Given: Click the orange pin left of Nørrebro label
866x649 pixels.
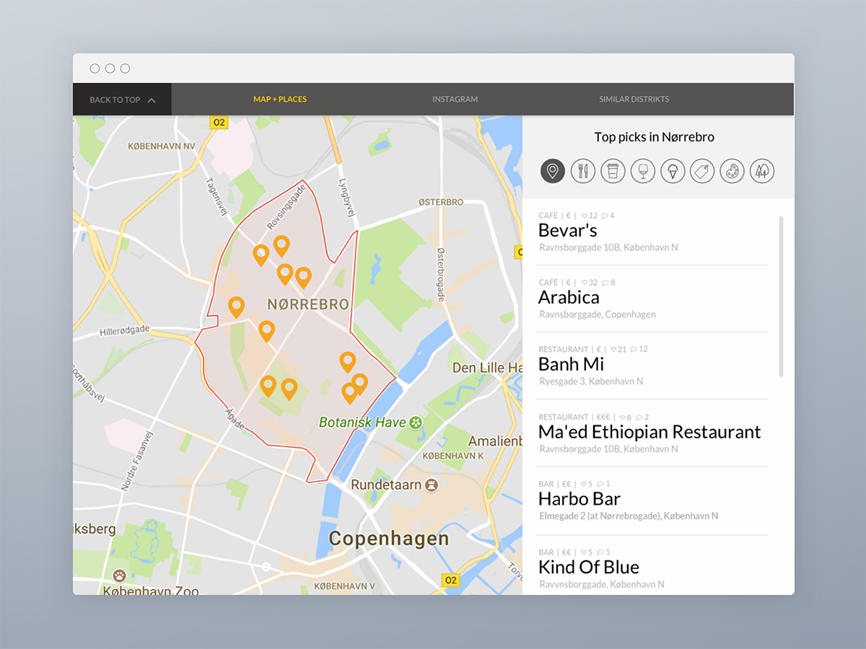Looking at the screenshot, I should tap(236, 306).
